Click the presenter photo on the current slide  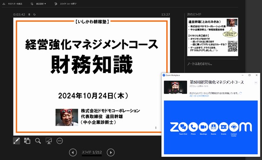click(x=67, y=117)
